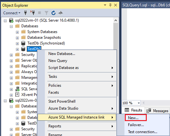The width and height of the screenshot is (170, 136).
Task: Click the Stop square icon in Object Explorer toolbar
Action: (39, 13)
